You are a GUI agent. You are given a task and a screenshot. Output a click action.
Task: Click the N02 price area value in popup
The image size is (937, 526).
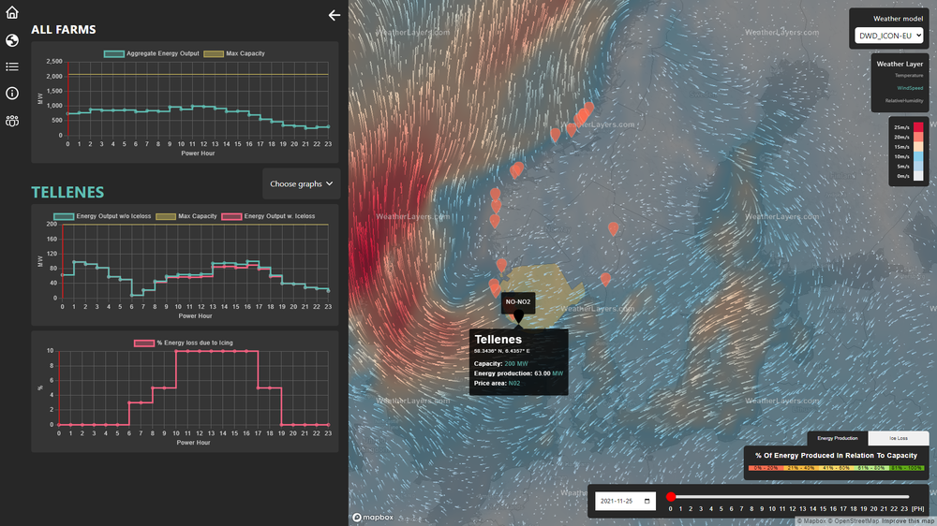point(513,384)
